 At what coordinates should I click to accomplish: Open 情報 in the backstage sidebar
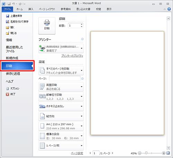coord(9,40)
